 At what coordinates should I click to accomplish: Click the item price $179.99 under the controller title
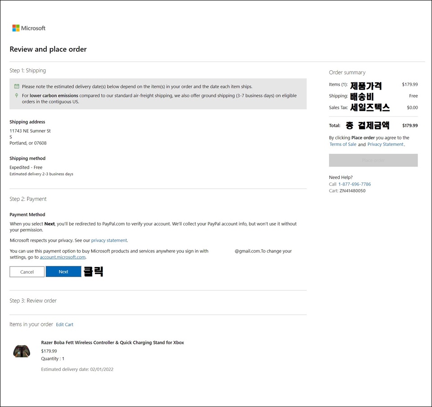[x=49, y=351]
